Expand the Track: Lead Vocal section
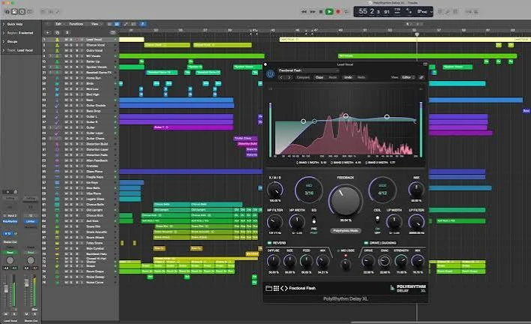The width and height of the screenshot is (531, 324). pos(4,50)
